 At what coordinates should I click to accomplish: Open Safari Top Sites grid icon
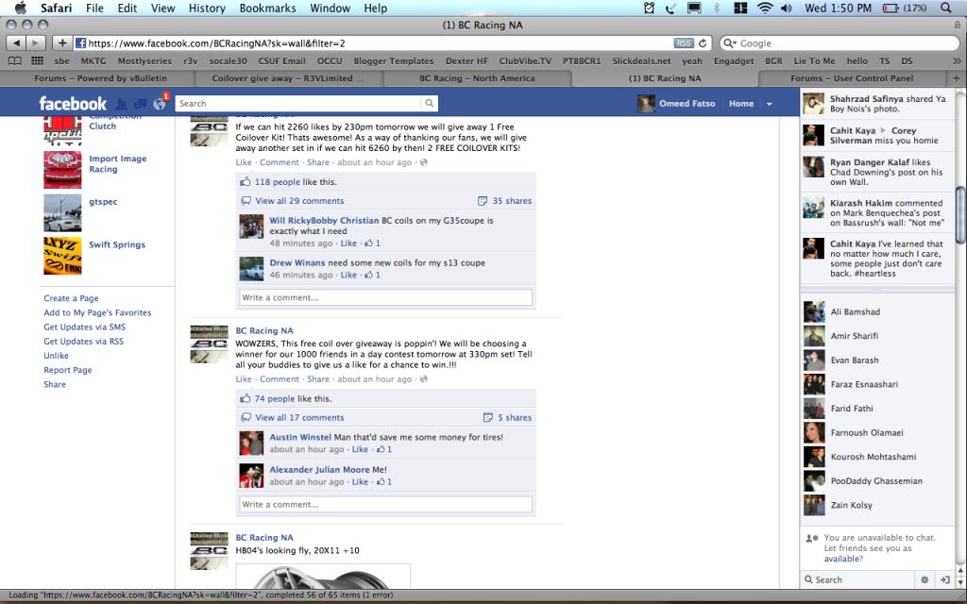(37, 60)
